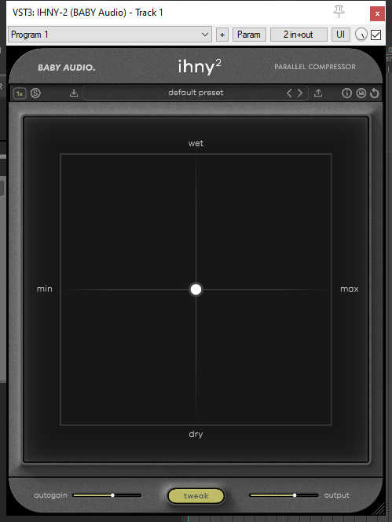The height and width of the screenshot is (522, 392).
Task: Pin the plugin window
Action: [339, 13]
